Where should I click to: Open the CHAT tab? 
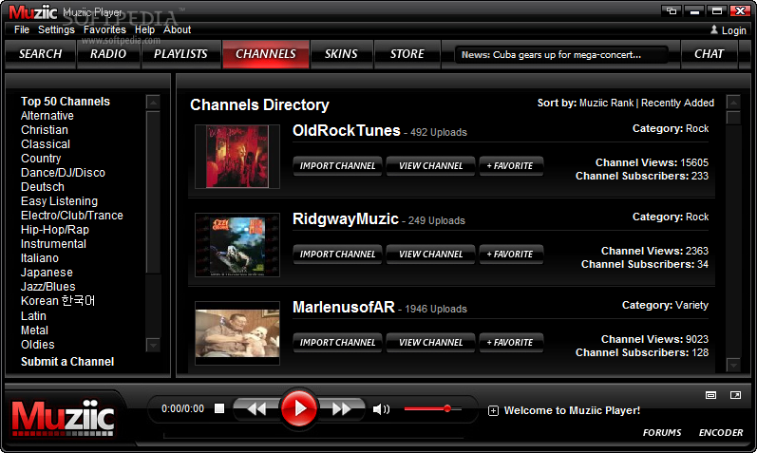click(710, 54)
